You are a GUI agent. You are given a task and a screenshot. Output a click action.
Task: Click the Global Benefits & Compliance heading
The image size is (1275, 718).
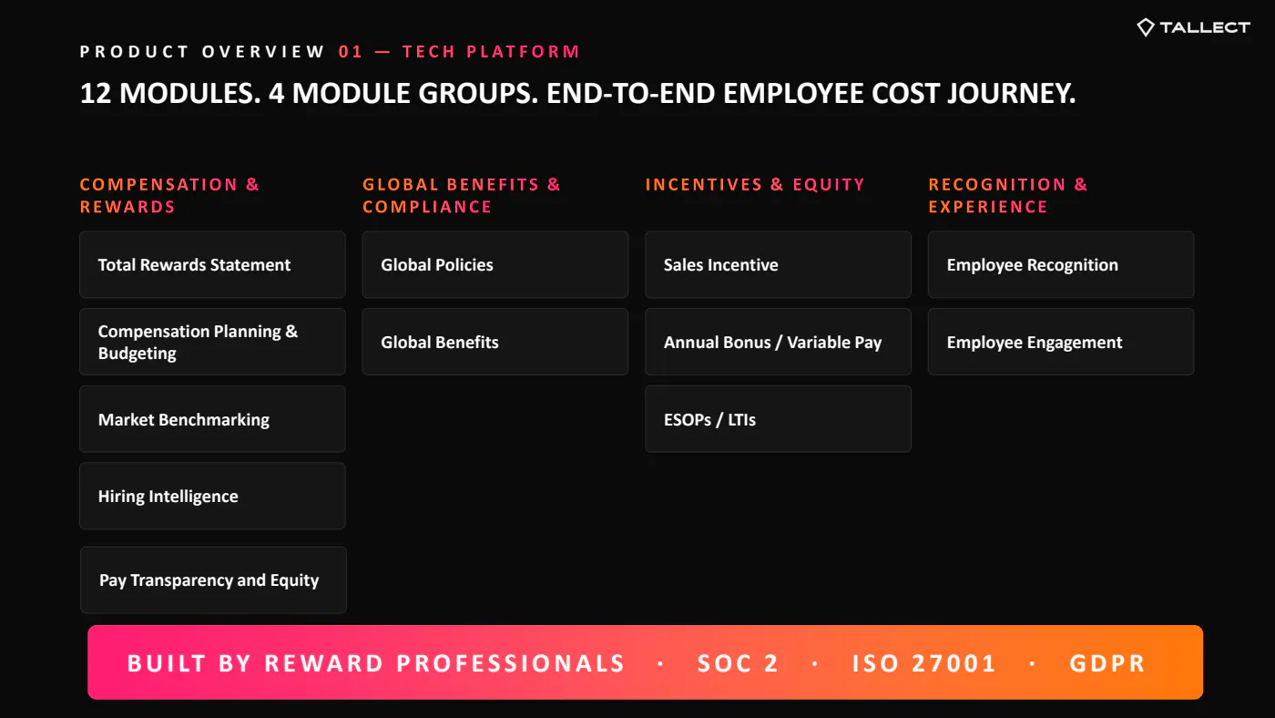click(x=462, y=195)
